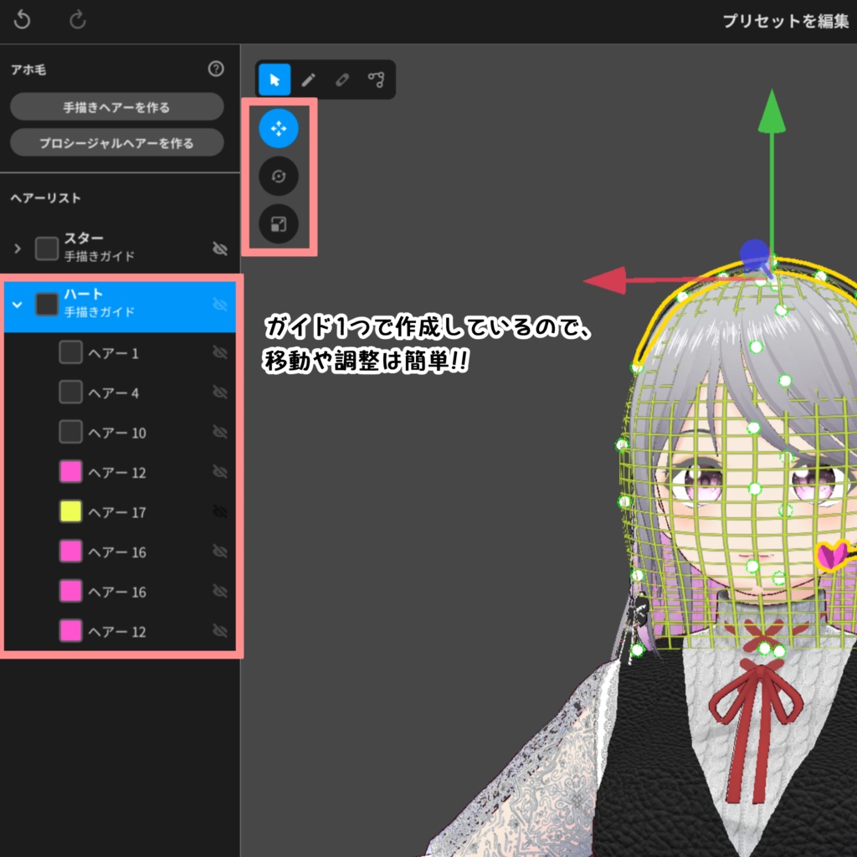The image size is (857, 857).
Task: Select the pencil draw tool
Action: pyautogui.click(x=308, y=80)
